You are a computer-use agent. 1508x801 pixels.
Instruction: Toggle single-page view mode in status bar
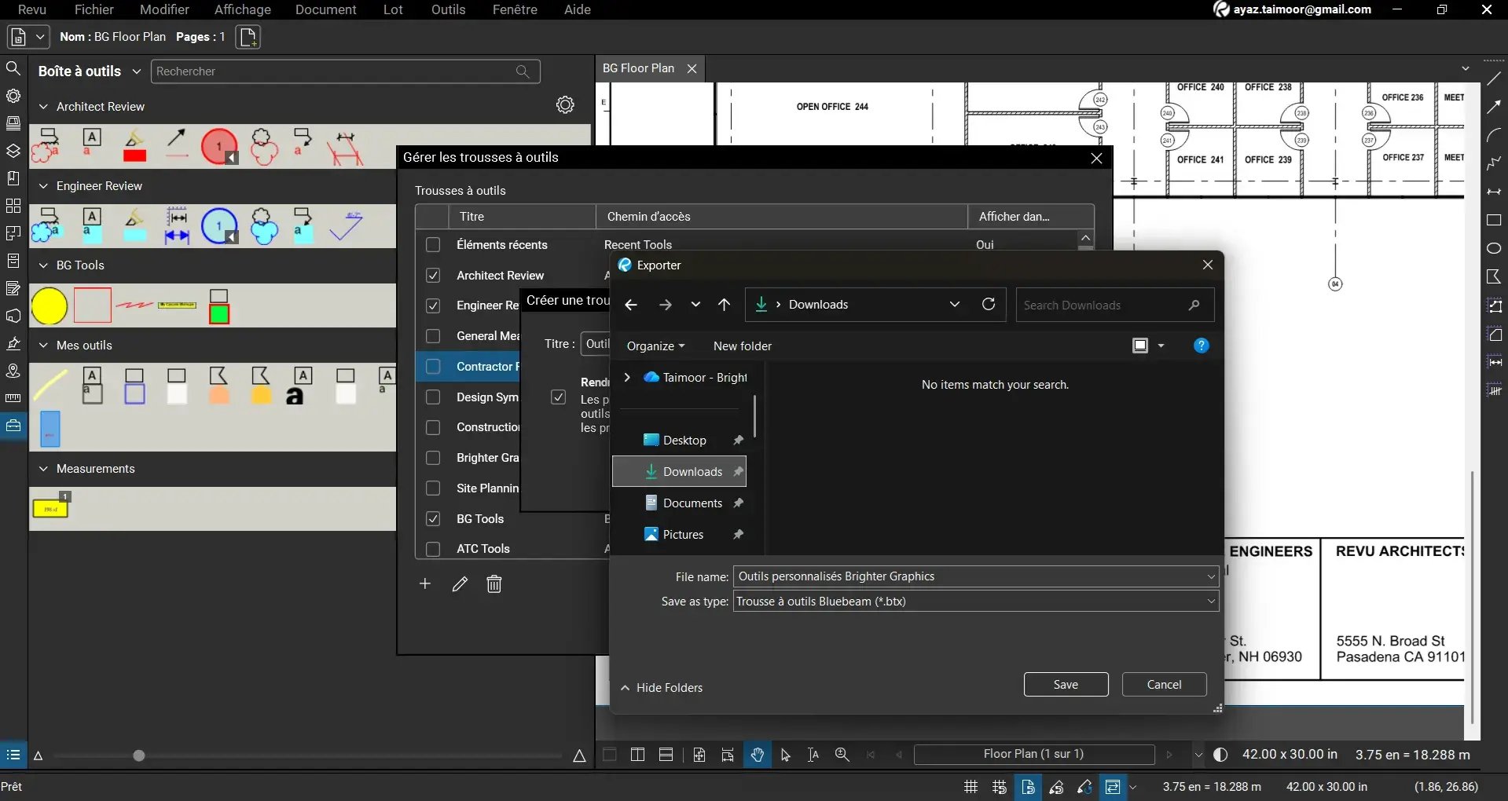point(610,755)
